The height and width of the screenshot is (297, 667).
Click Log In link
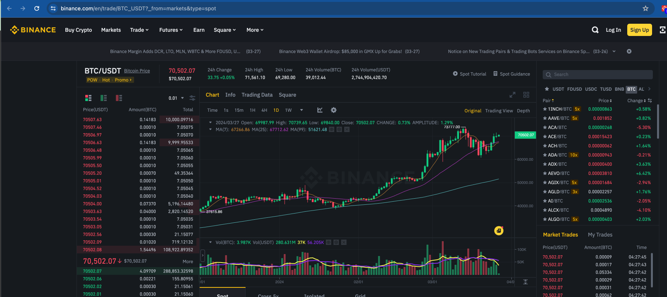point(613,30)
